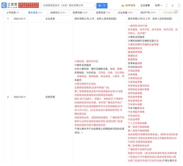The image size is (183, 166).
Task: Click the text 互联网信息服务(含发布网络广告)
Action: tap(92, 88)
